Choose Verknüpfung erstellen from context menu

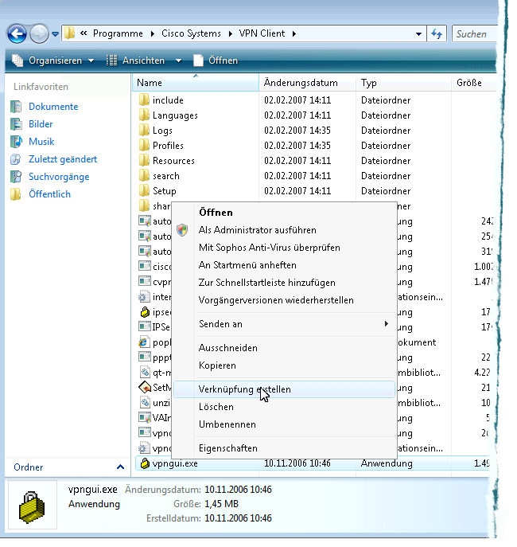pyautogui.click(x=244, y=389)
